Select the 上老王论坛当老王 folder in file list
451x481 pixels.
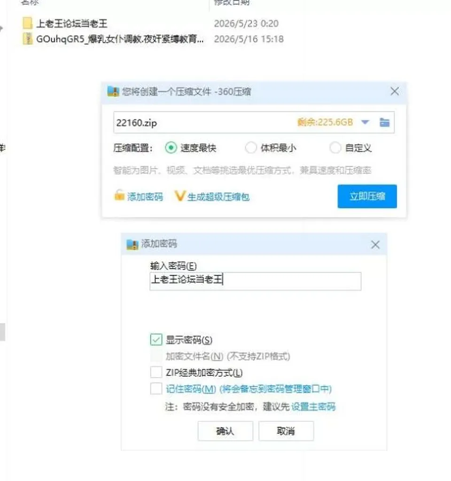coord(72,23)
